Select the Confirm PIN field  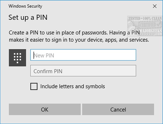click(x=83, y=71)
